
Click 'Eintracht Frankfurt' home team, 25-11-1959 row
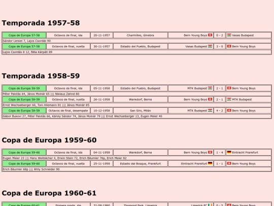click(194, 164)
